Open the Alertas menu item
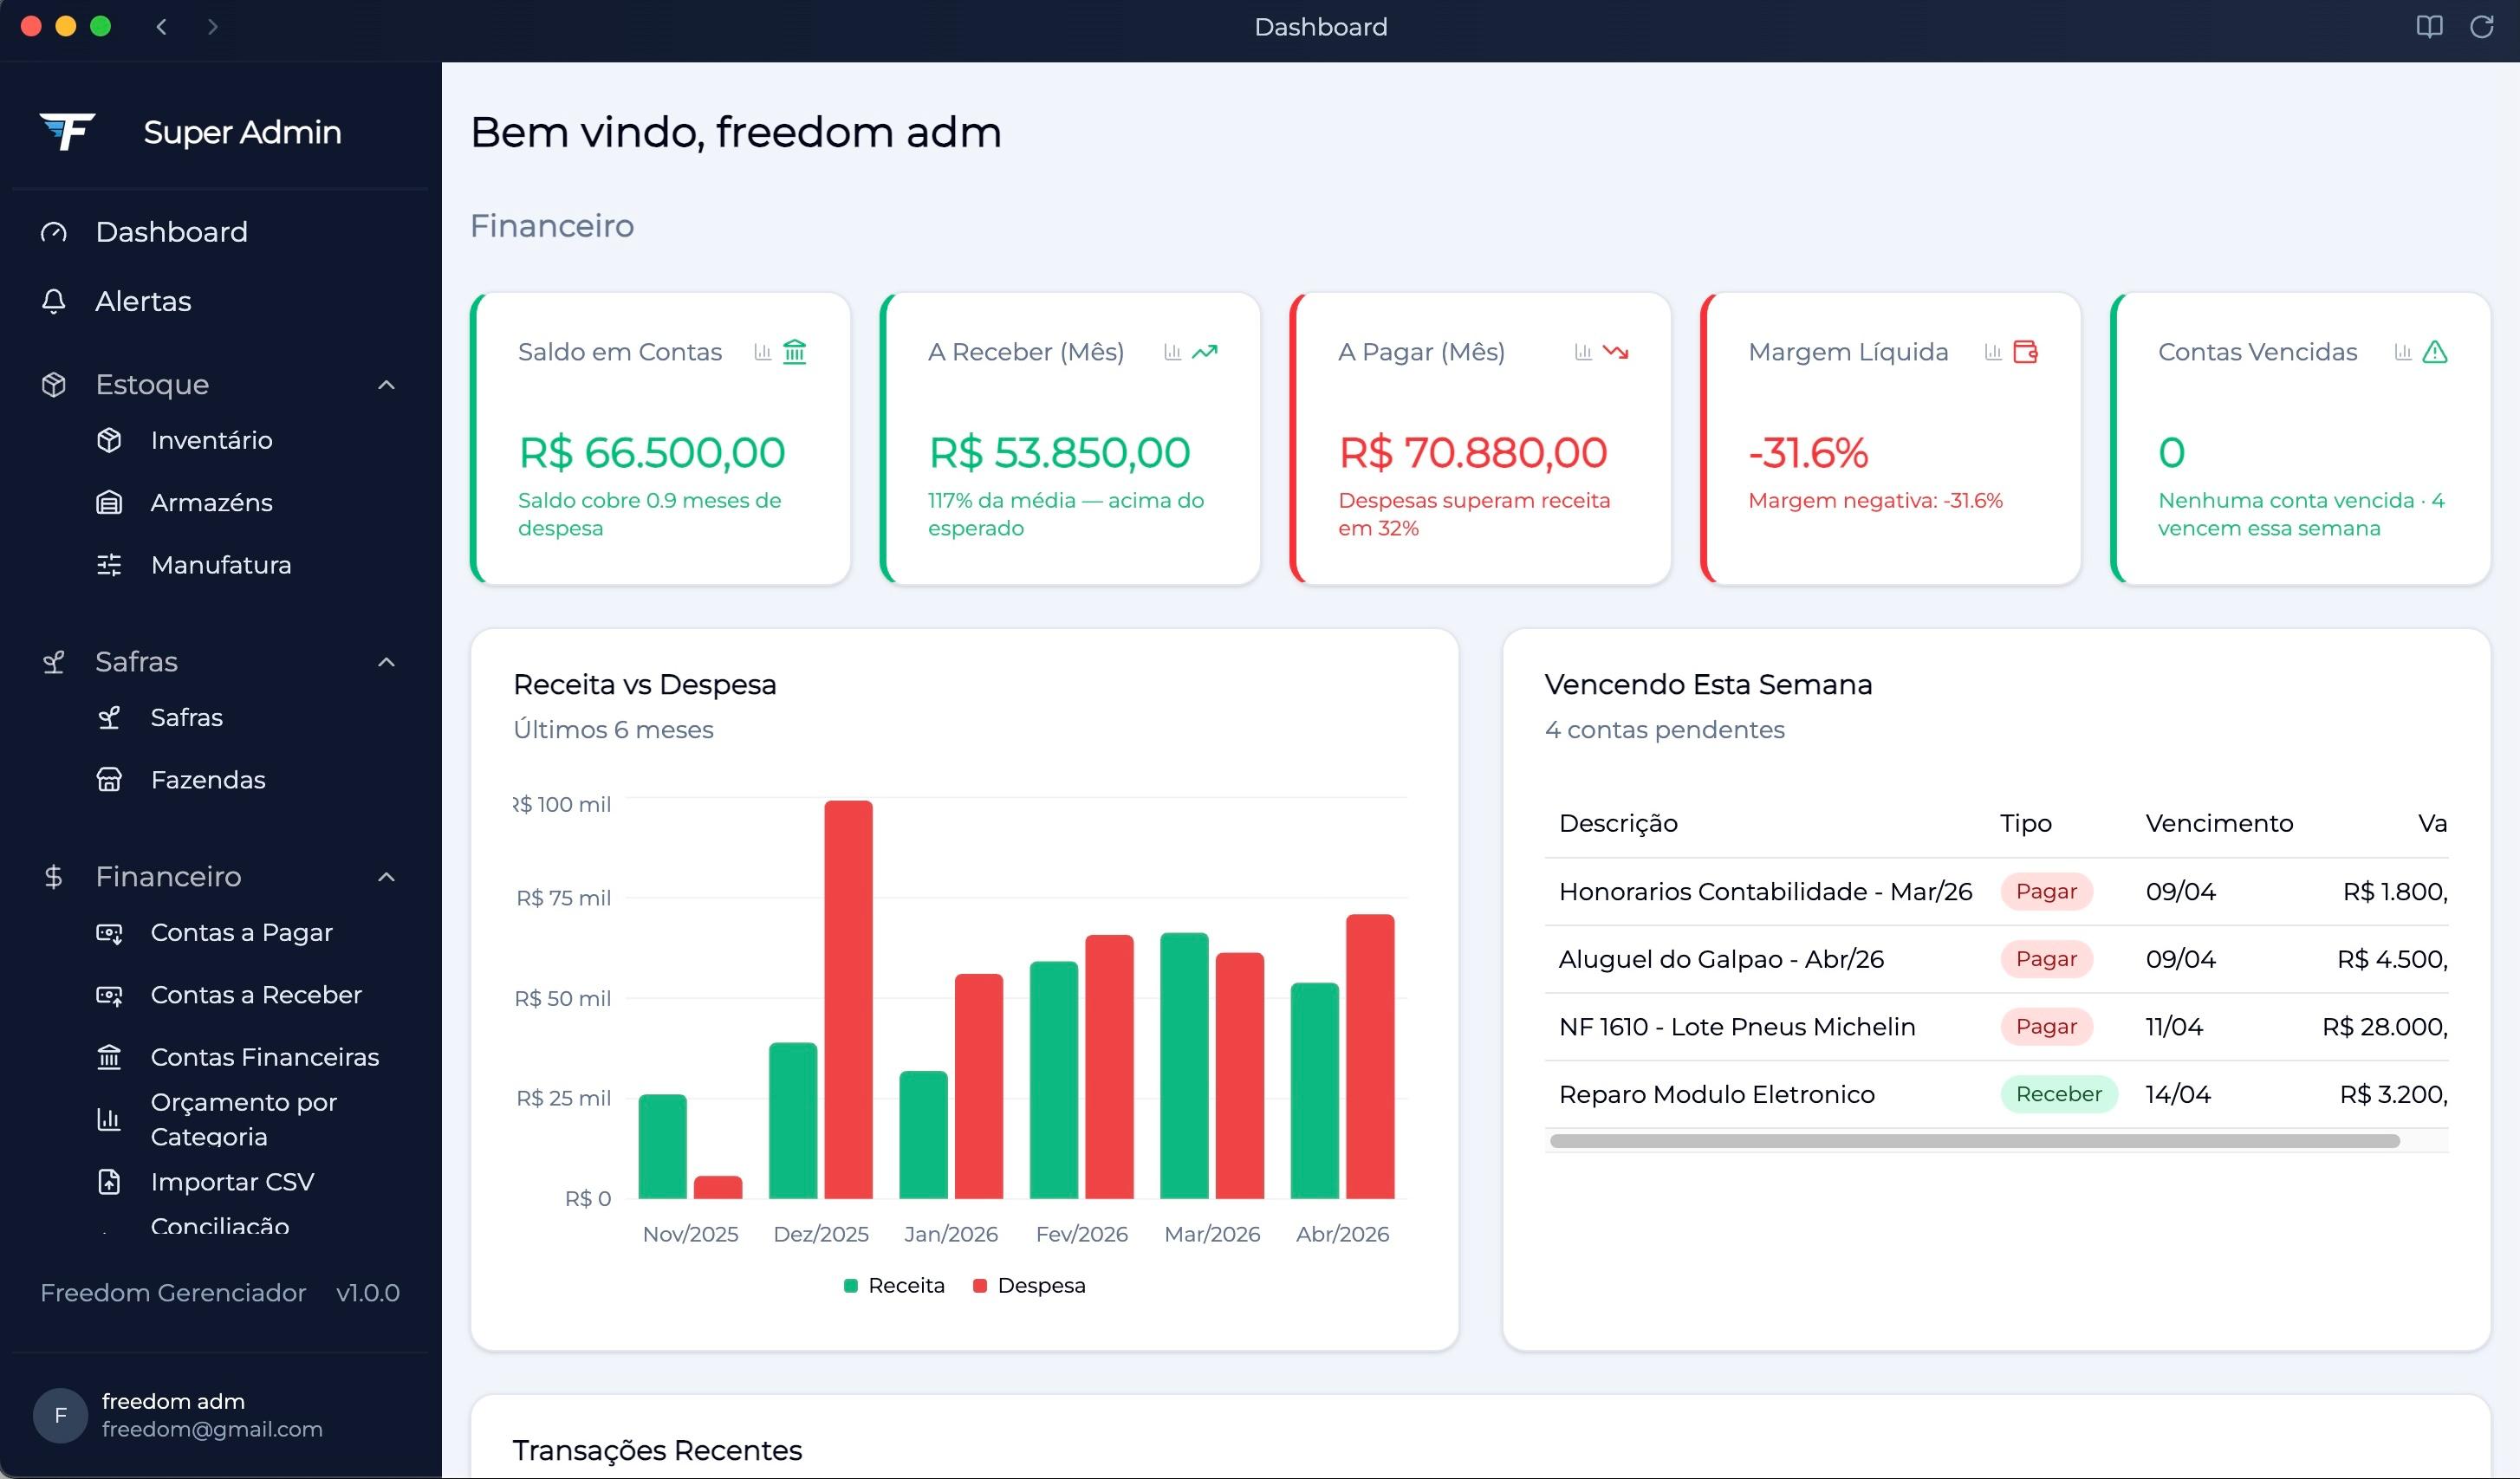The width and height of the screenshot is (2520, 1479). point(220,301)
